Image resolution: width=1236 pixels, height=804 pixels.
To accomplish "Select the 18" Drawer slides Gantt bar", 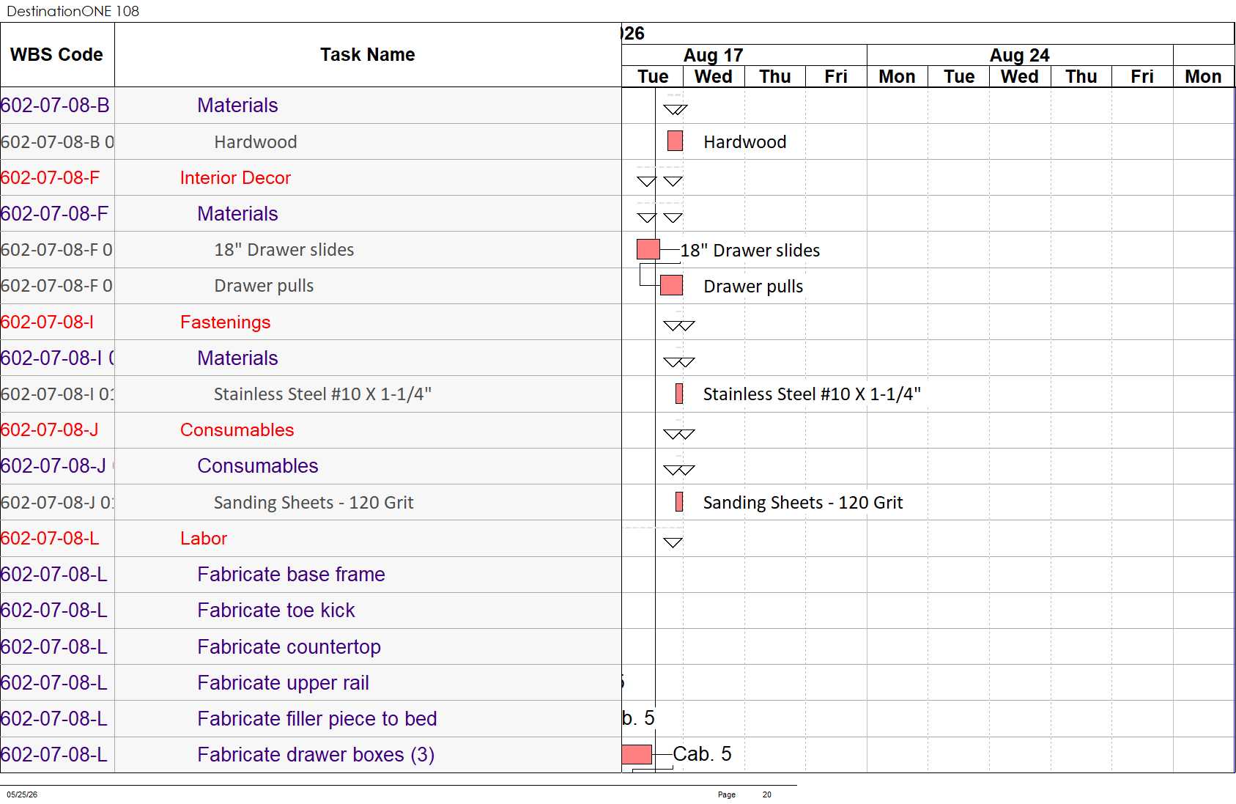I will tap(648, 249).
